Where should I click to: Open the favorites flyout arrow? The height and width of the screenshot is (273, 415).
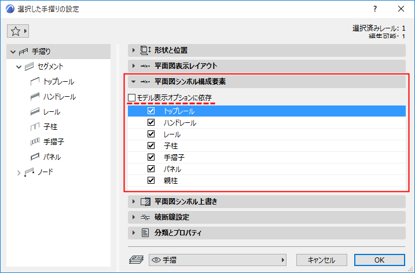click(25, 31)
